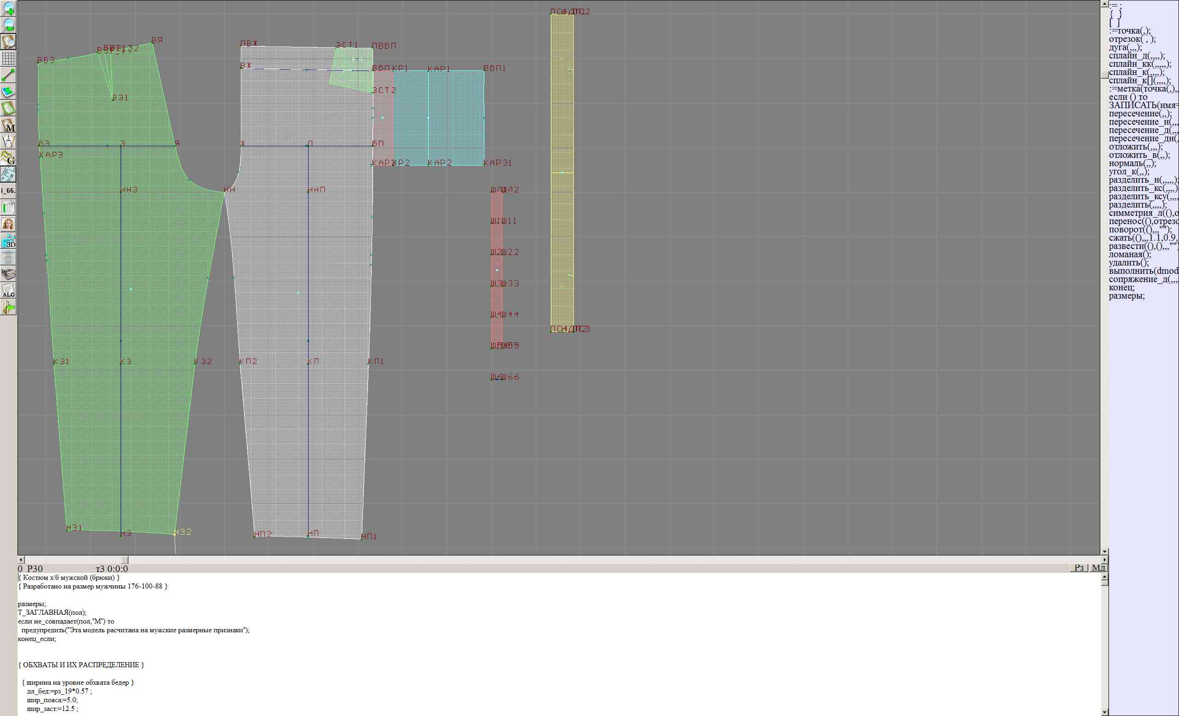1179x716 pixels.
Task: Click the down arrow of code editor scrollbar
Action: tap(1104, 712)
